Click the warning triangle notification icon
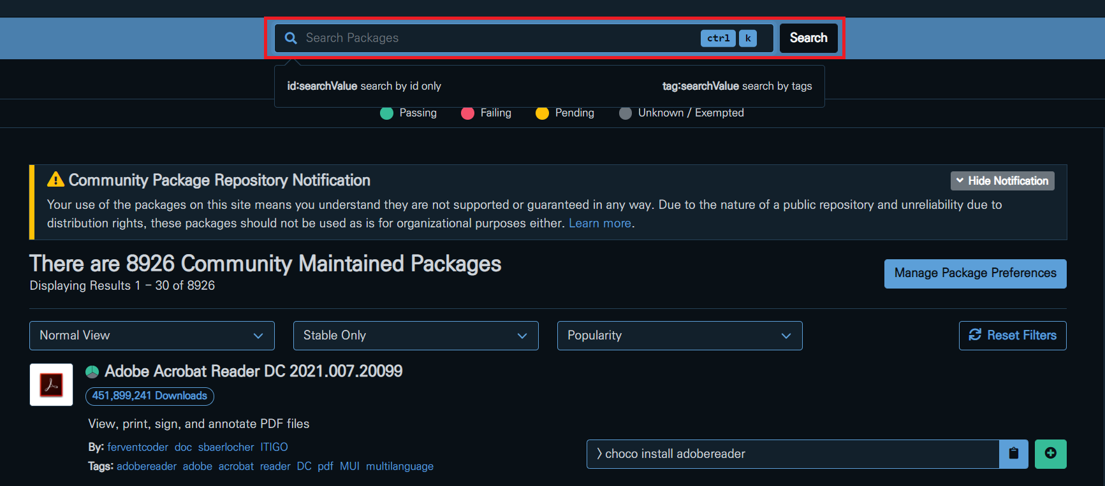The width and height of the screenshot is (1105, 486). click(x=55, y=180)
